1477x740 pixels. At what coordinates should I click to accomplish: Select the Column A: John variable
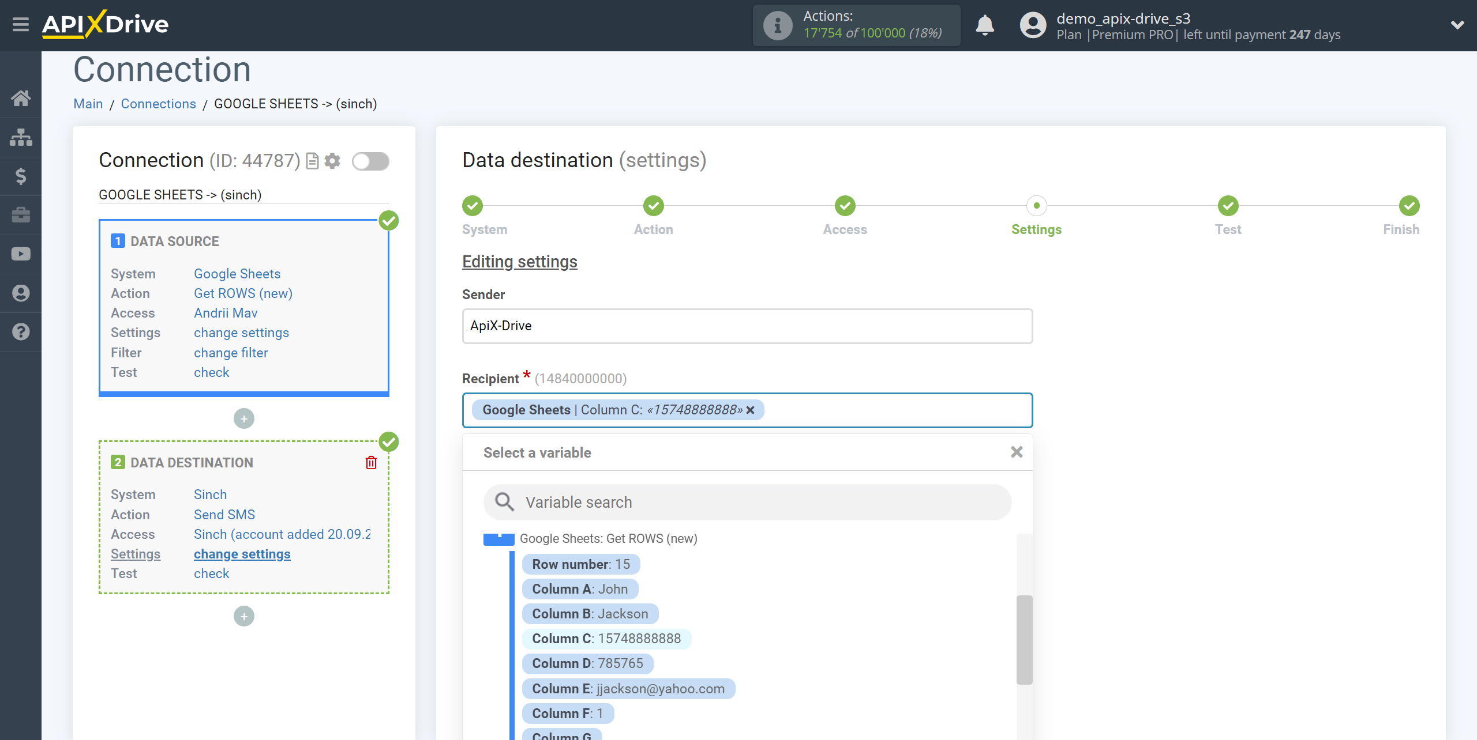[580, 589]
